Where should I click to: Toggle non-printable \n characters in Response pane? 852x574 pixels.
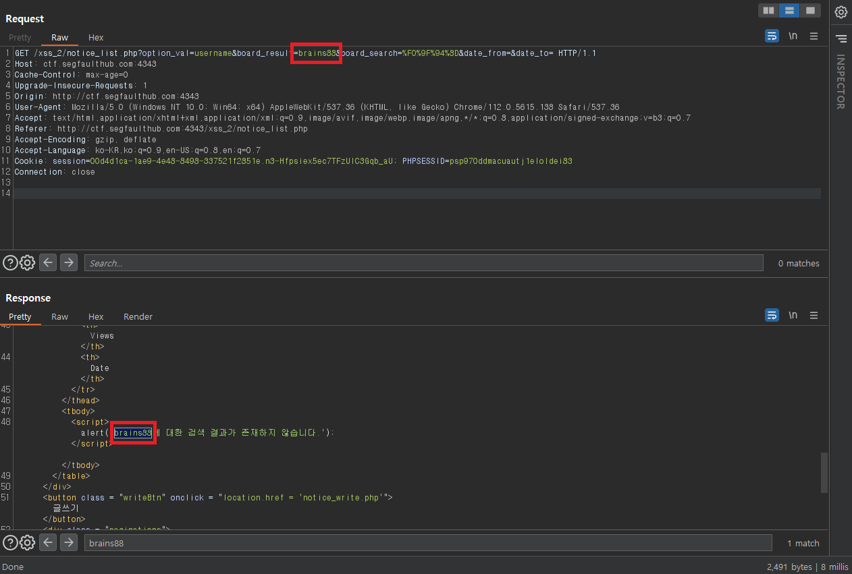pyautogui.click(x=793, y=315)
